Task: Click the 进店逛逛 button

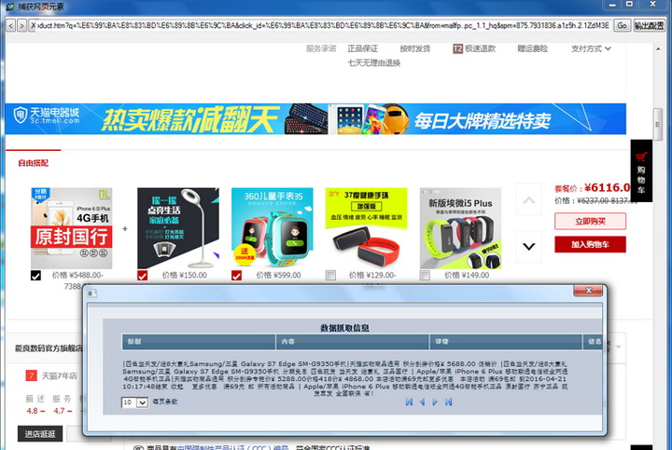Action: (40, 434)
